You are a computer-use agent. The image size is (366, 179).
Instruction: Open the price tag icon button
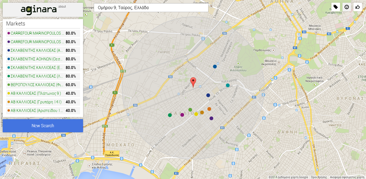(336, 7)
